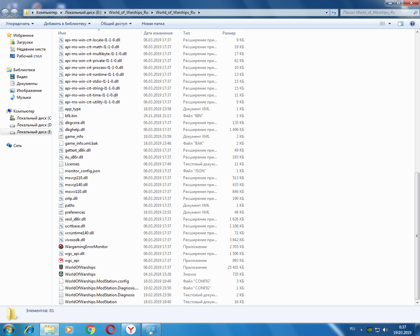Image resolution: width=420 pixels, height=336 pixels.
Task: Click the scrollbar down arrow
Action: 417,303
